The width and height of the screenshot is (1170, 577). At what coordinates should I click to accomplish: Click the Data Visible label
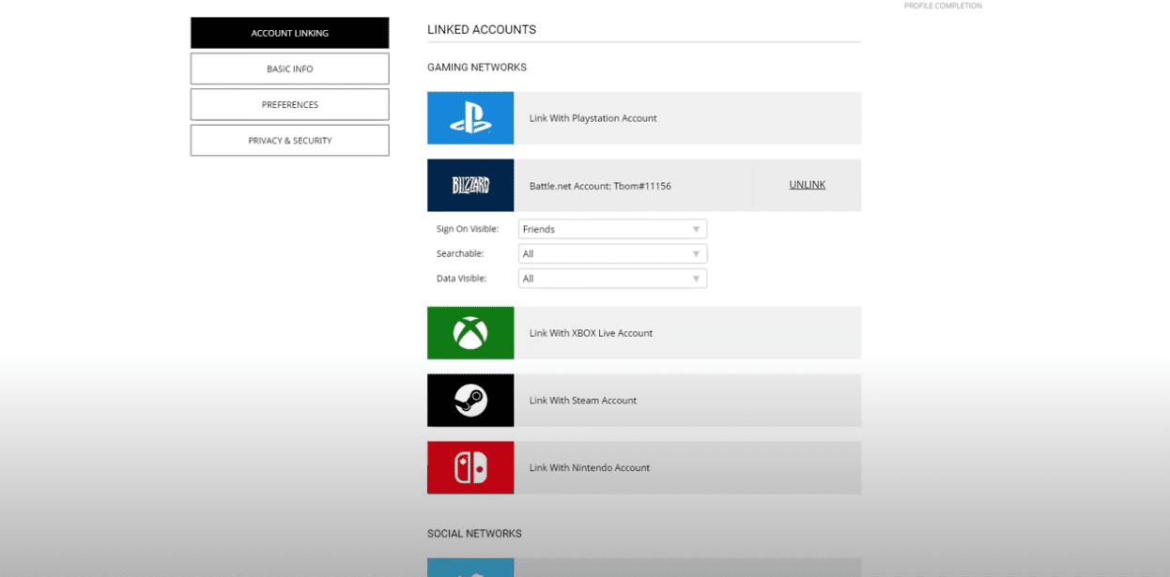click(x=462, y=279)
